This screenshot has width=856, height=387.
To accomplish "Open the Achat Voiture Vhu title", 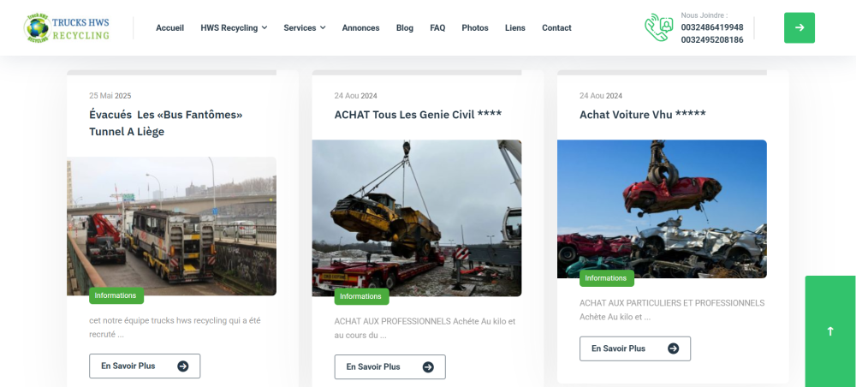I will [x=643, y=115].
